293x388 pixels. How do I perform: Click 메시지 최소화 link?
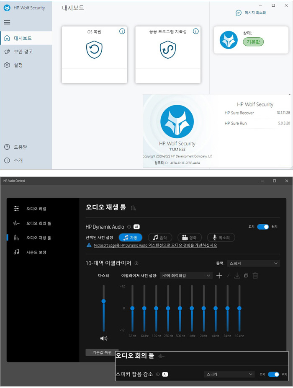point(255,13)
